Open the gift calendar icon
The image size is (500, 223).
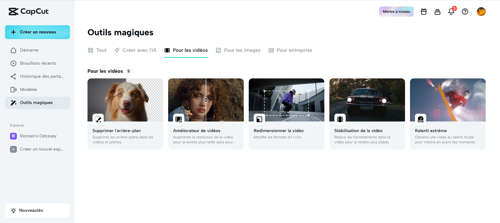click(424, 12)
